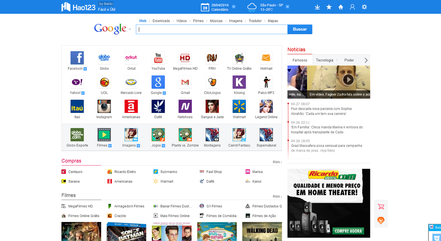Open the São Paulo weather dropdown arrow

pyautogui.click(x=287, y=6)
